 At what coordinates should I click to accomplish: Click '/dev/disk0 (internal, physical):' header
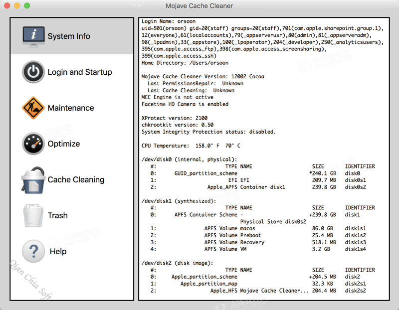190,159
